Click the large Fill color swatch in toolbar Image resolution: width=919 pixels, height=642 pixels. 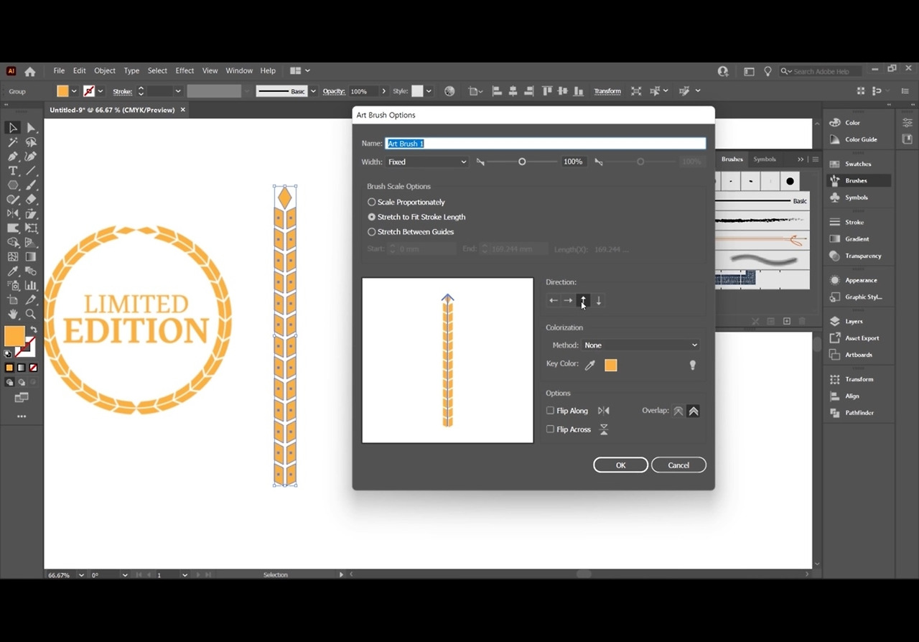pos(14,336)
